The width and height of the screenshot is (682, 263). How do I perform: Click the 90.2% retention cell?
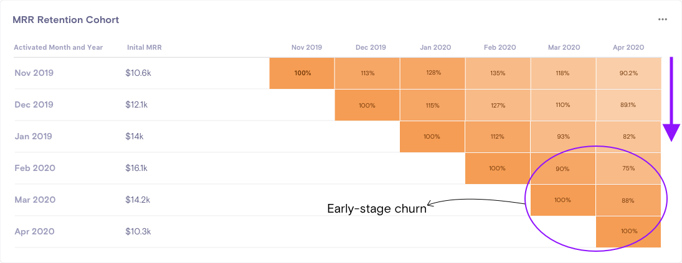click(x=628, y=73)
